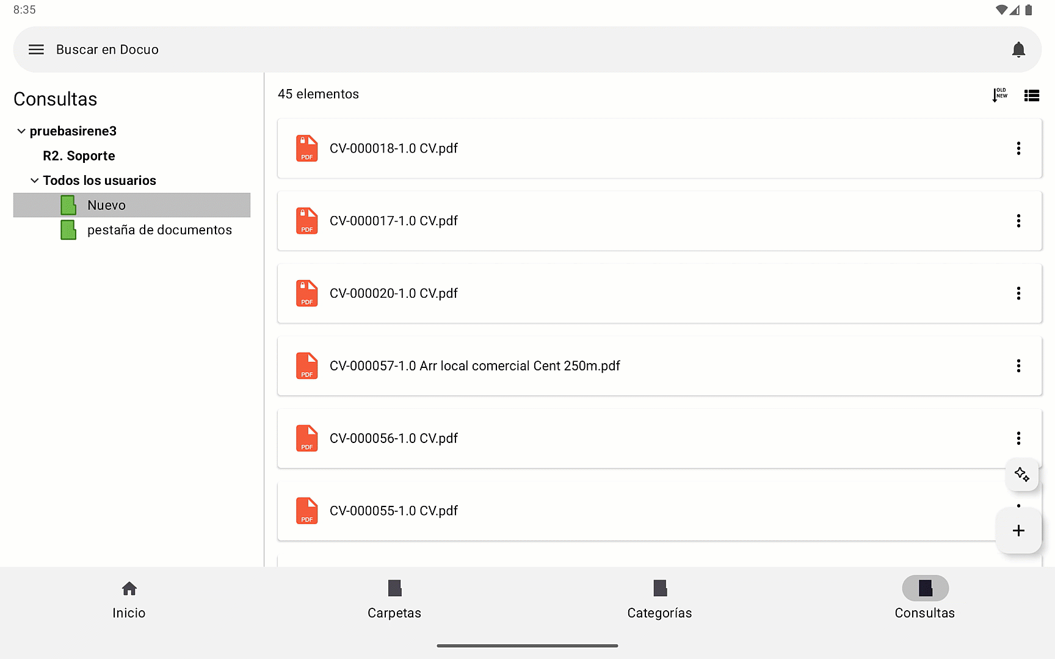Open options for CV-000017-1.0 CV.pdf
1055x659 pixels.
[1018, 221]
